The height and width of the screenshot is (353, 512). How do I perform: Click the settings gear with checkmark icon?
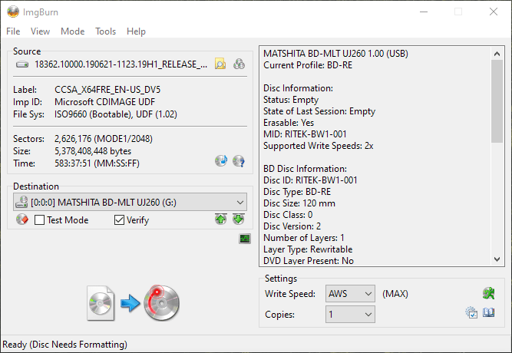coord(471,313)
